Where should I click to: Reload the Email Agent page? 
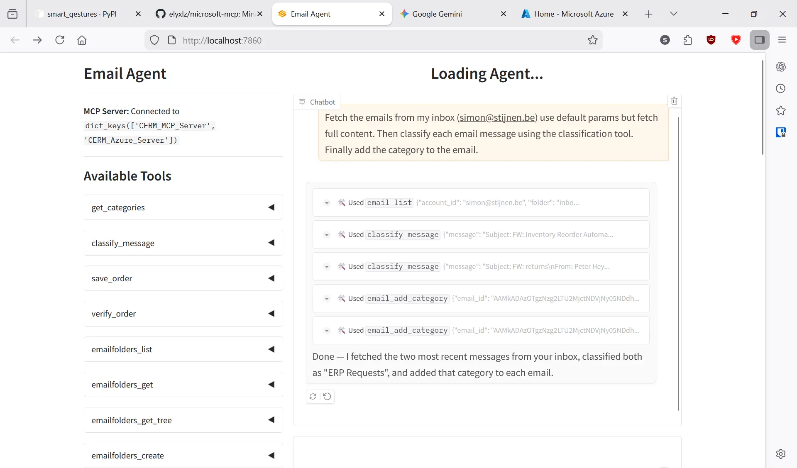coord(60,40)
